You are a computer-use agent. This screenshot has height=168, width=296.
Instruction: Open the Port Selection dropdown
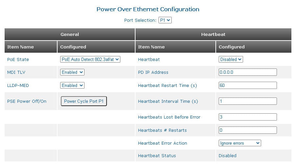click(165, 20)
